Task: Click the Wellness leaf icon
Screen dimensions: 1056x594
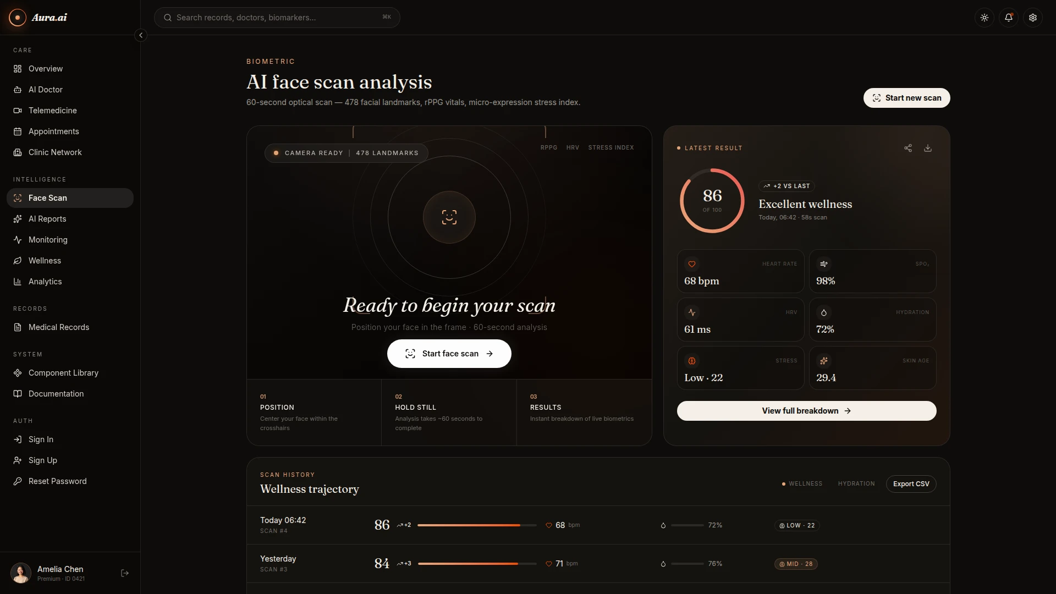Action: click(x=18, y=261)
